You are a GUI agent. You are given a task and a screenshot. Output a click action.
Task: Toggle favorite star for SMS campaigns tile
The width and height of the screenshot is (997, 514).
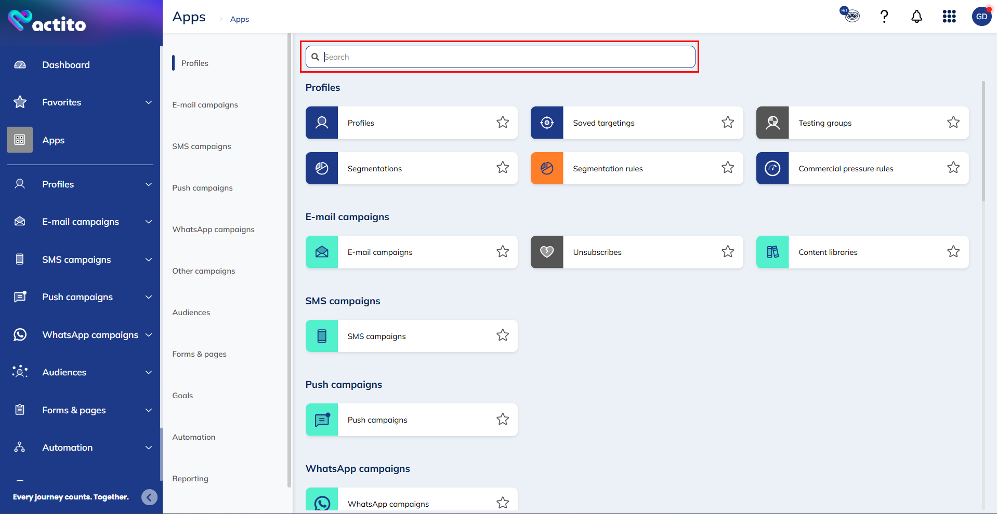pos(502,335)
